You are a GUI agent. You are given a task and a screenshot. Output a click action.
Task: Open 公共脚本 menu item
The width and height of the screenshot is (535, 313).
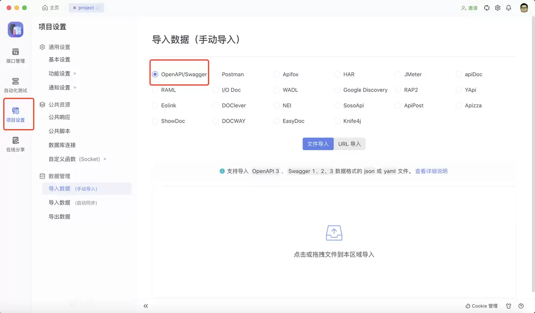click(x=59, y=131)
